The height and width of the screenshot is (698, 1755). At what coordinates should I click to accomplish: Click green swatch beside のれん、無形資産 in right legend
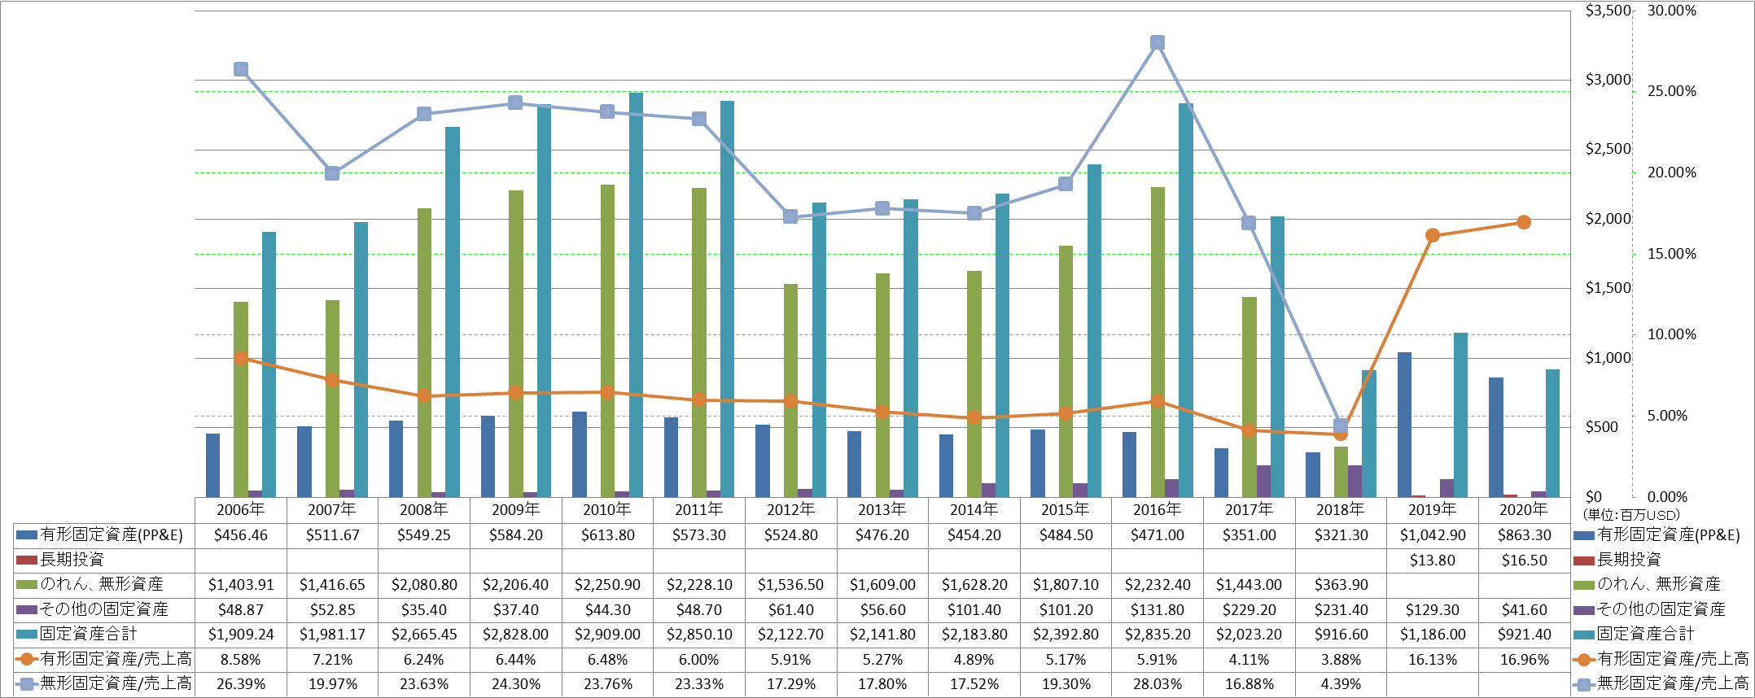[x=1584, y=585]
